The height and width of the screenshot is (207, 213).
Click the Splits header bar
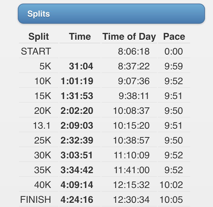[111, 14]
